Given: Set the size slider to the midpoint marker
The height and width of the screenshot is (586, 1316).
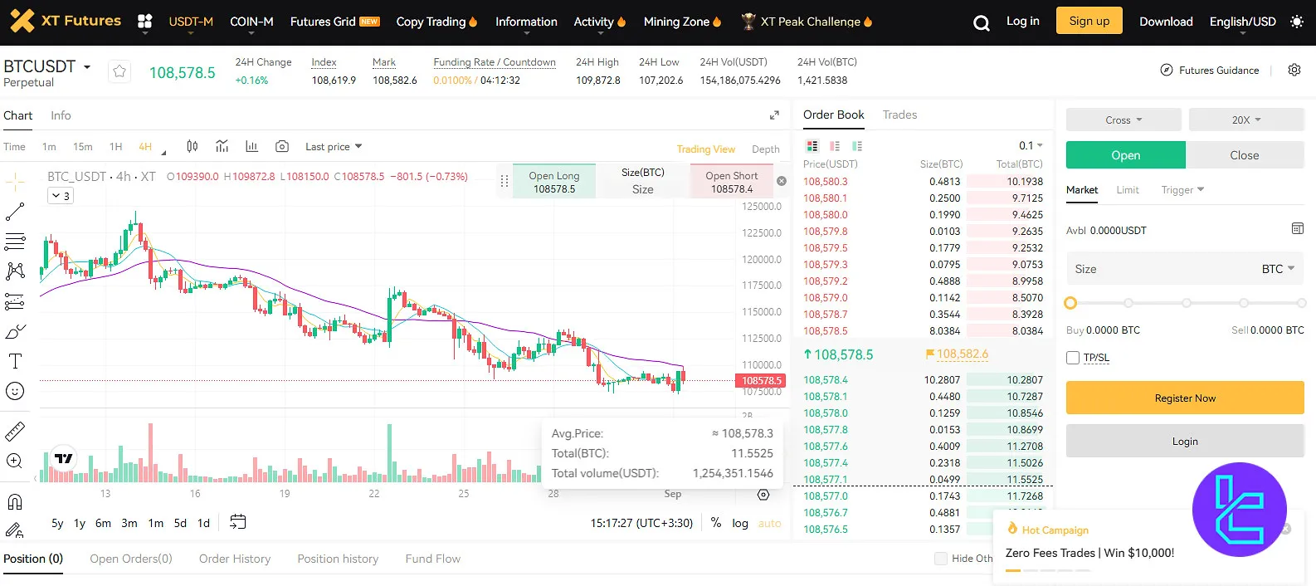Looking at the screenshot, I should pyautogui.click(x=1187, y=303).
